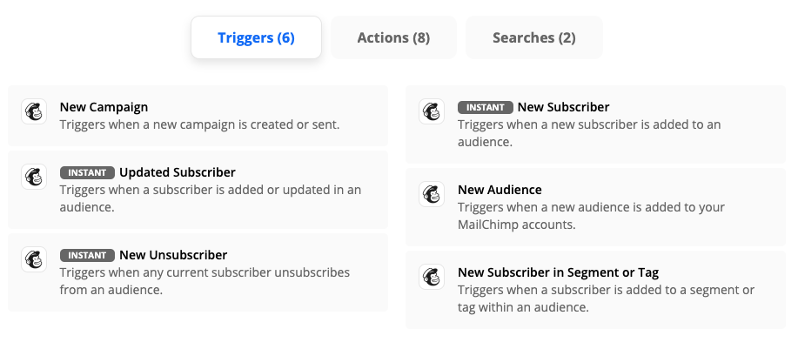Show the Searches (2) tab
This screenshot has width=798, height=349.
click(533, 37)
